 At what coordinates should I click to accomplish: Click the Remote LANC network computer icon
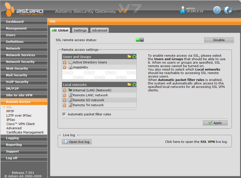(x=70, y=95)
